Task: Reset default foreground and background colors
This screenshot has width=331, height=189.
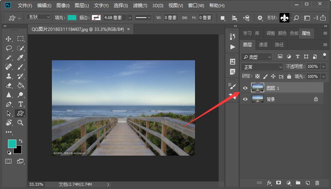Action: pos(9,152)
